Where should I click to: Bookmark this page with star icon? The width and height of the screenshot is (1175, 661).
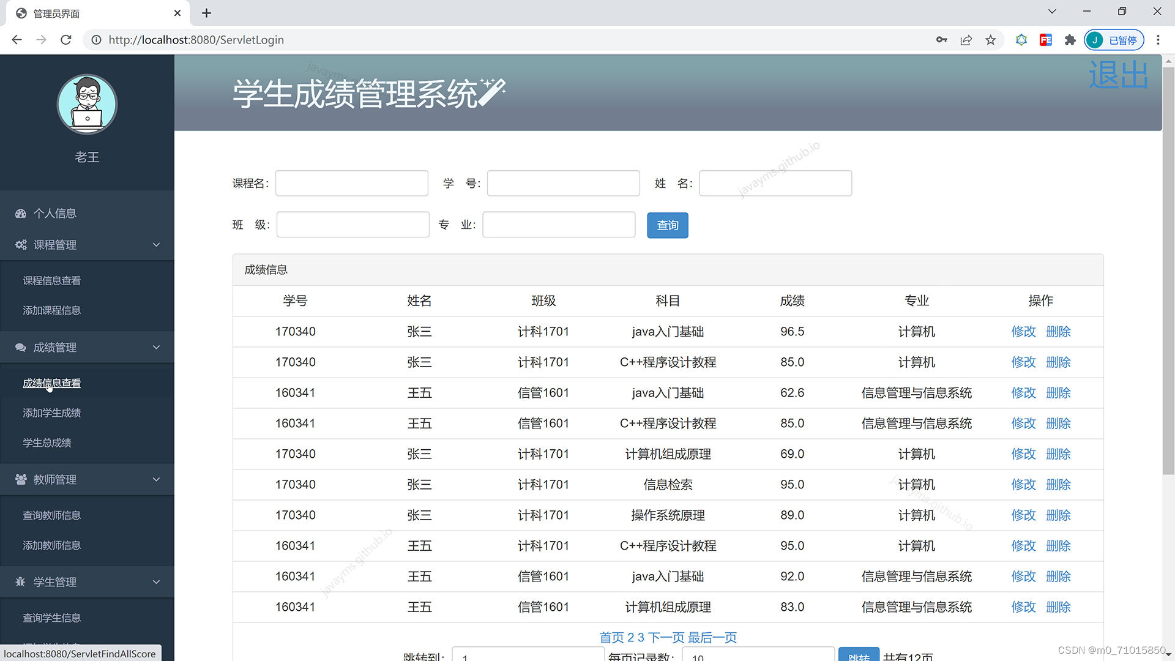(x=990, y=40)
